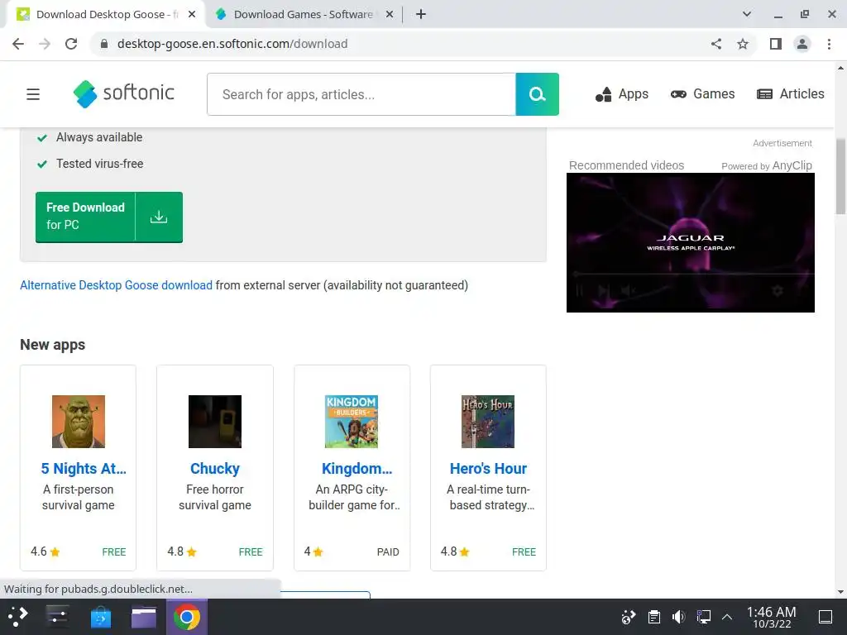
Task: Bookmark this page with star
Action: click(743, 44)
